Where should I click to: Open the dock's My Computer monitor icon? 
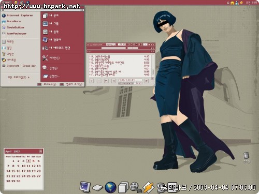tap(85, 187)
